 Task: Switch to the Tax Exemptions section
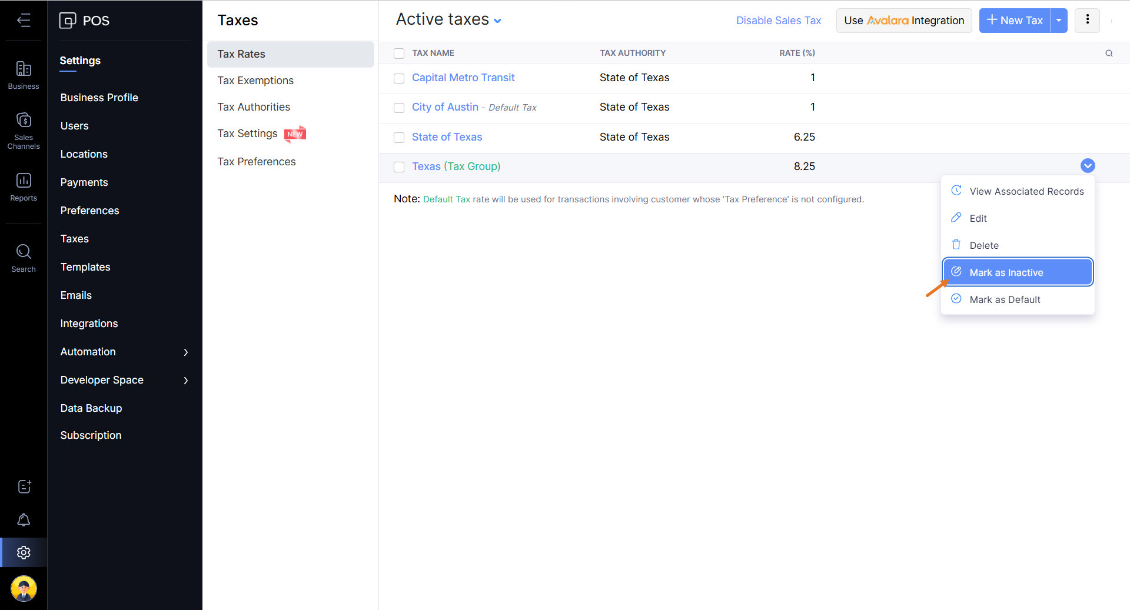point(255,81)
